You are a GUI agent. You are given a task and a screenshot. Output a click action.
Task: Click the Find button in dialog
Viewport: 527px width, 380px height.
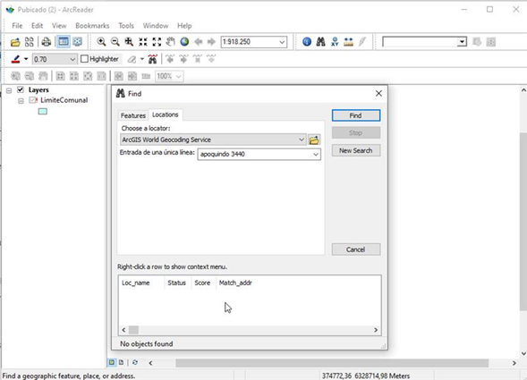point(356,115)
